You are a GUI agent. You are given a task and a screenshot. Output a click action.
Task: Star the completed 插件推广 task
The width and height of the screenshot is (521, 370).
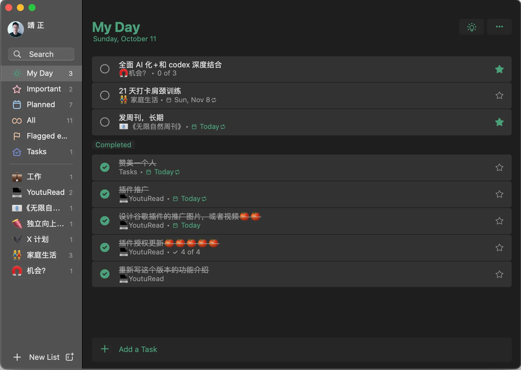pyautogui.click(x=499, y=194)
